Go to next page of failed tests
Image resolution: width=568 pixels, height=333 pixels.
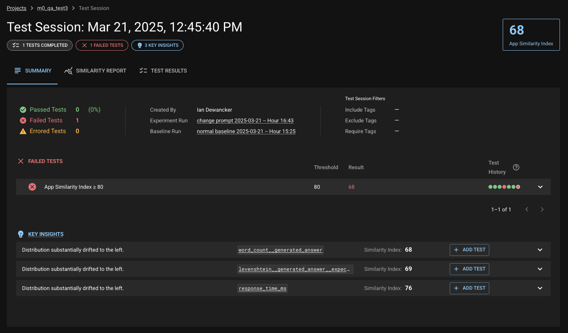(542, 209)
